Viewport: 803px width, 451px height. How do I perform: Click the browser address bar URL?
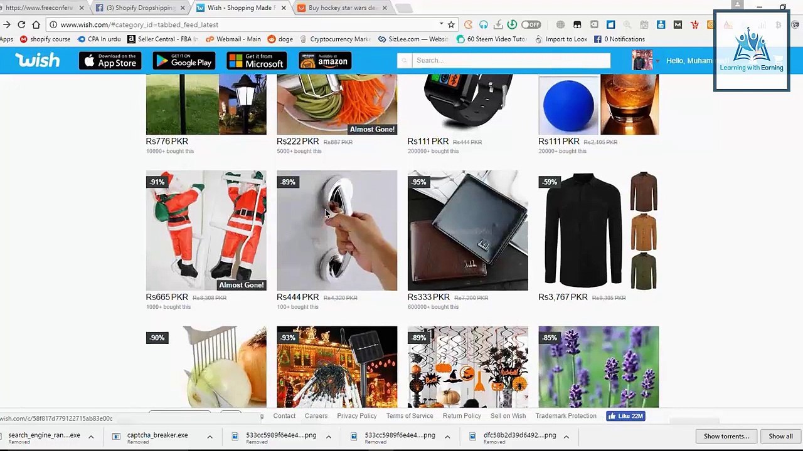coord(139,24)
